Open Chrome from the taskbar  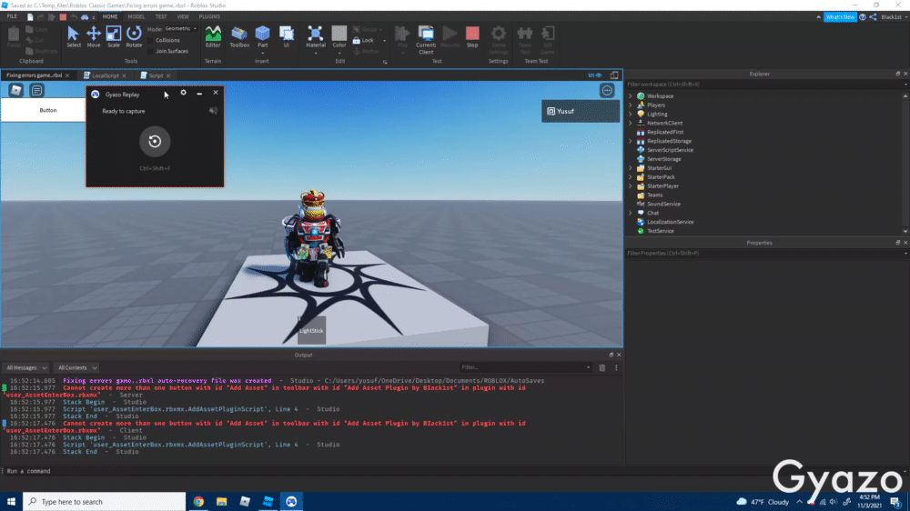[x=198, y=502]
